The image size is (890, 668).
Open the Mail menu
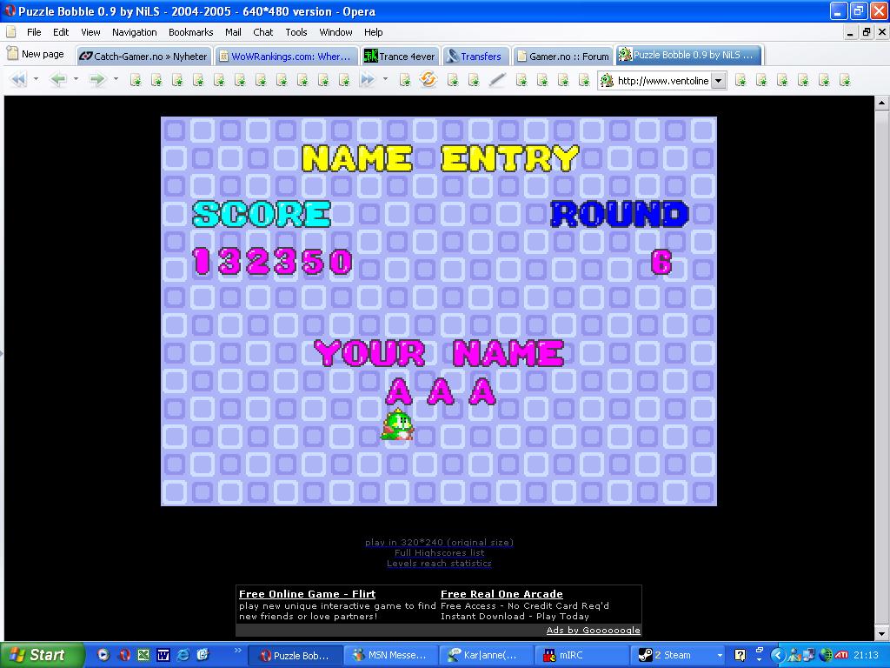[233, 32]
